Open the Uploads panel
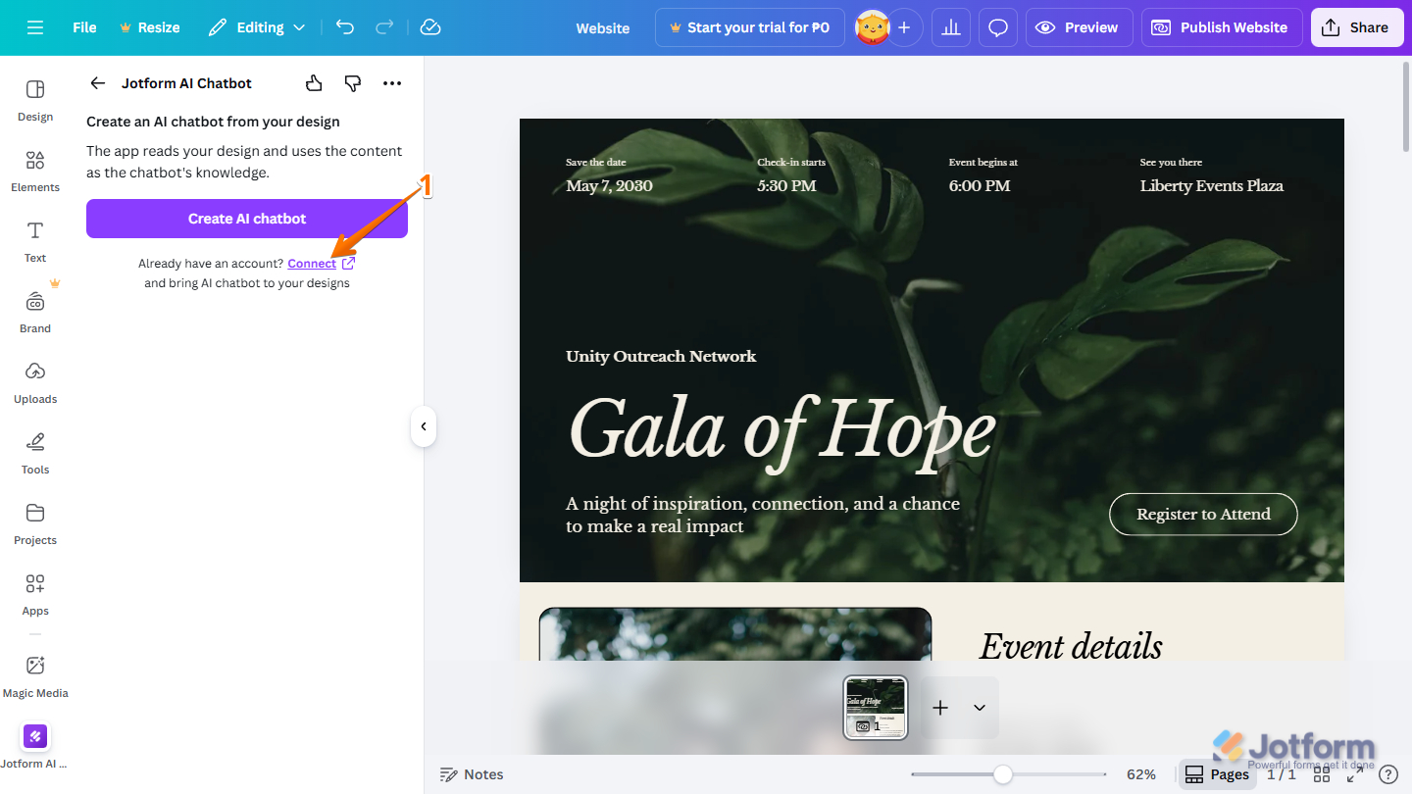The height and width of the screenshot is (794, 1412). pyautogui.click(x=34, y=381)
